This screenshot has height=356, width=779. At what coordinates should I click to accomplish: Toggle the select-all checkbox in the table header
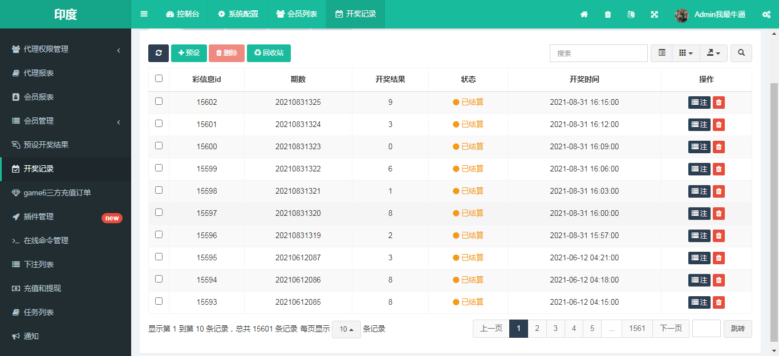[159, 79]
